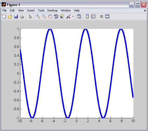Click the x-axis tick label 10
The image size is (148, 131).
click(x=133, y=121)
